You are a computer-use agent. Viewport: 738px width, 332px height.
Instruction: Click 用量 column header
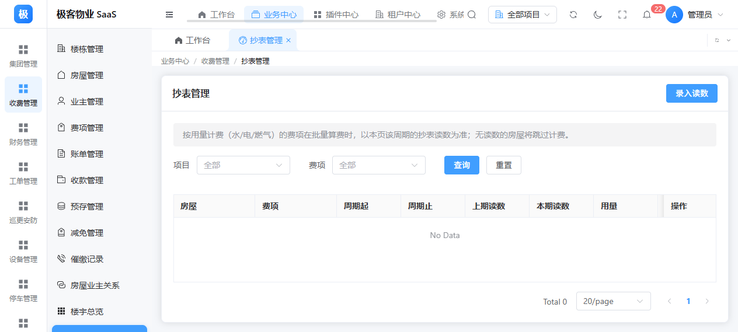pos(626,206)
